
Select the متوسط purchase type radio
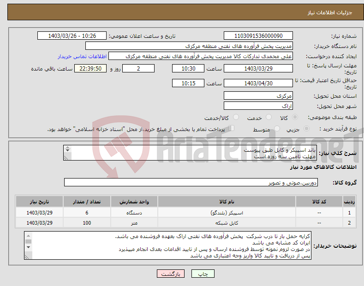click(x=277, y=129)
